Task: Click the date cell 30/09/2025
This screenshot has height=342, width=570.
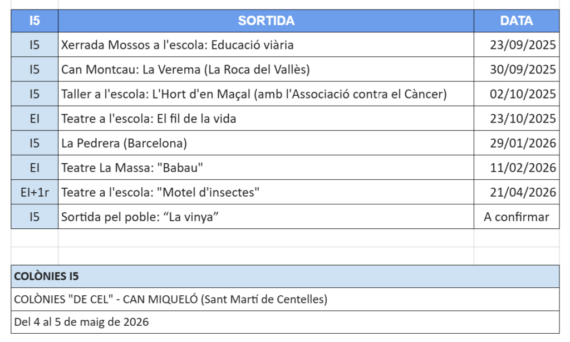Action: tap(522, 70)
